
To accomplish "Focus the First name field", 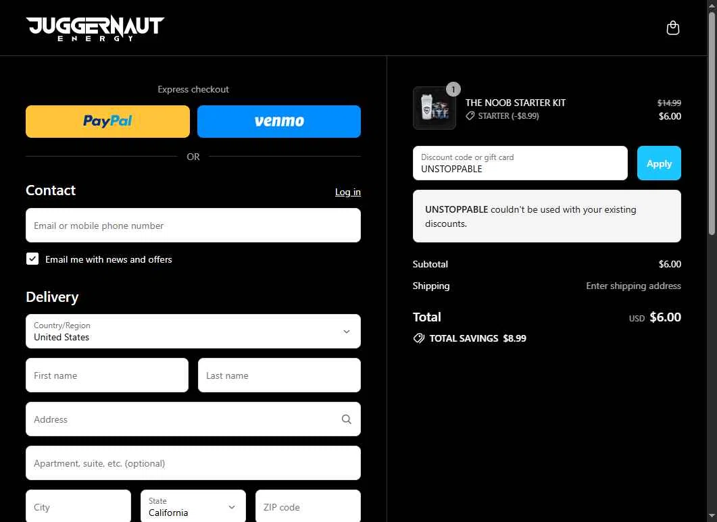I will [x=107, y=375].
